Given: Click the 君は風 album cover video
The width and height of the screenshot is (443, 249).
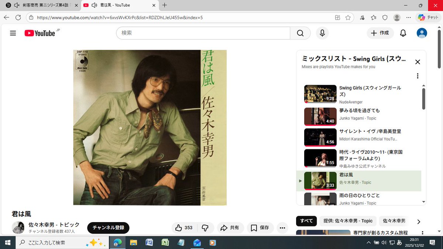Looking at the screenshot, I should (x=150, y=127).
